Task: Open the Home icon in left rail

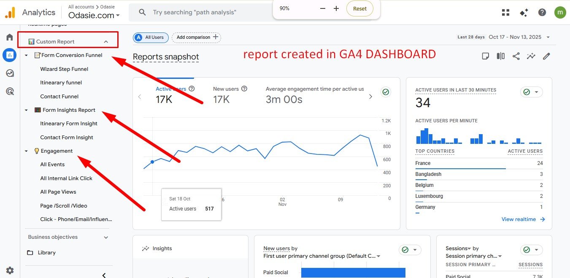Action: click(9, 37)
